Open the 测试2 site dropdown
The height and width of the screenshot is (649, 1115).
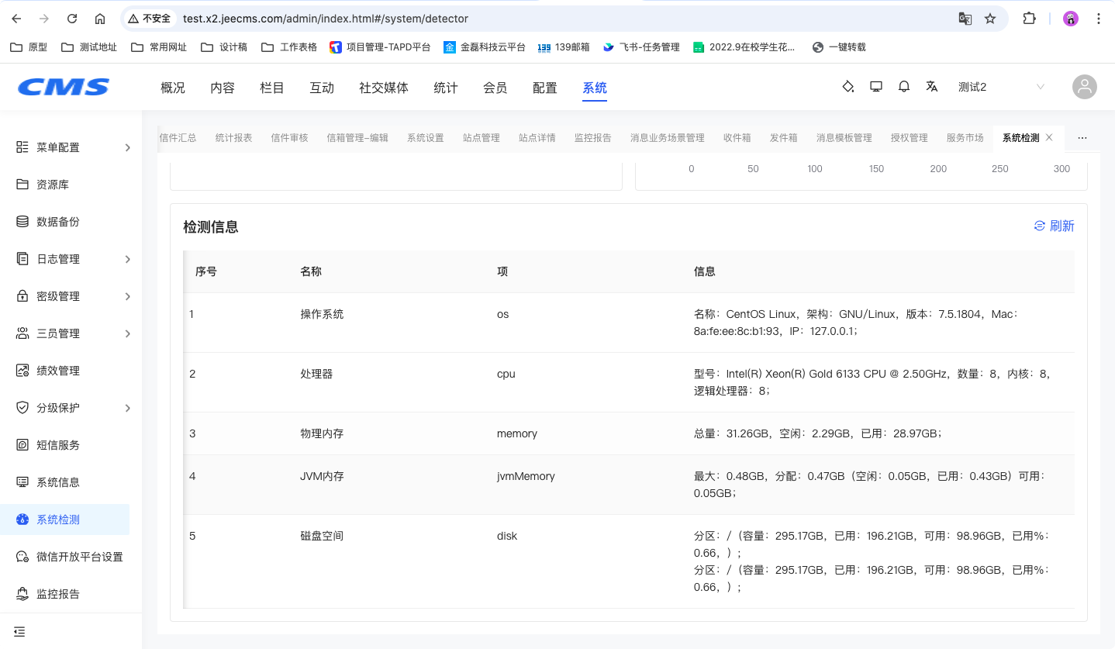pos(1000,87)
